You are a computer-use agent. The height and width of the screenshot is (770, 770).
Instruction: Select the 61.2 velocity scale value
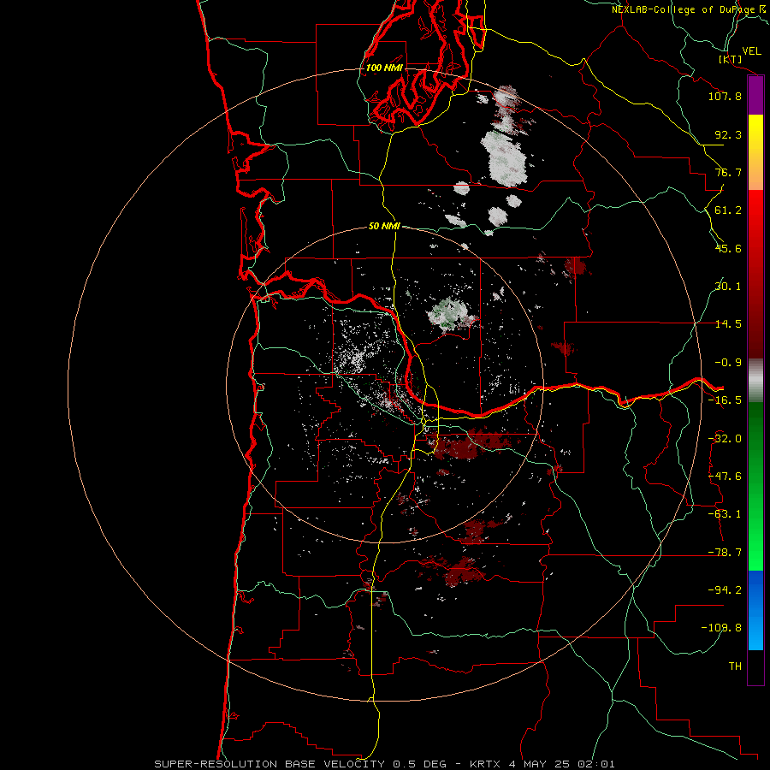[728, 210]
